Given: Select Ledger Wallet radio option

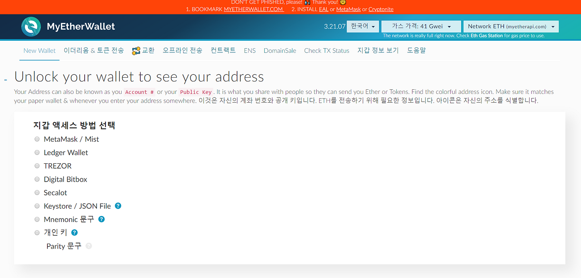Looking at the screenshot, I should 37,153.
